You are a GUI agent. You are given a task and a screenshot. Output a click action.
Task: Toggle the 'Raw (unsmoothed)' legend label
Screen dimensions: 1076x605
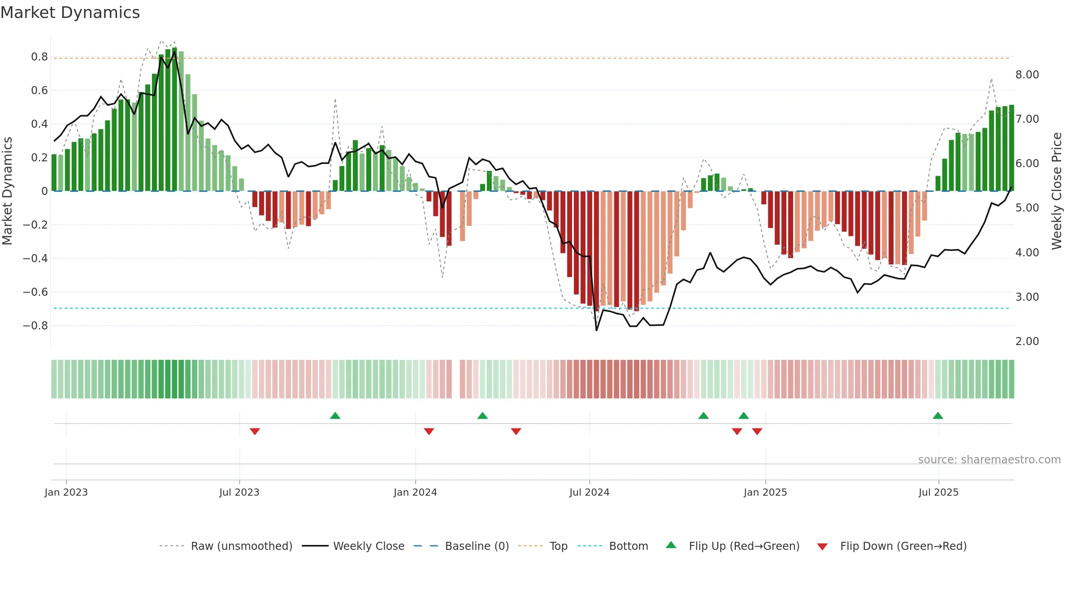click(x=242, y=546)
